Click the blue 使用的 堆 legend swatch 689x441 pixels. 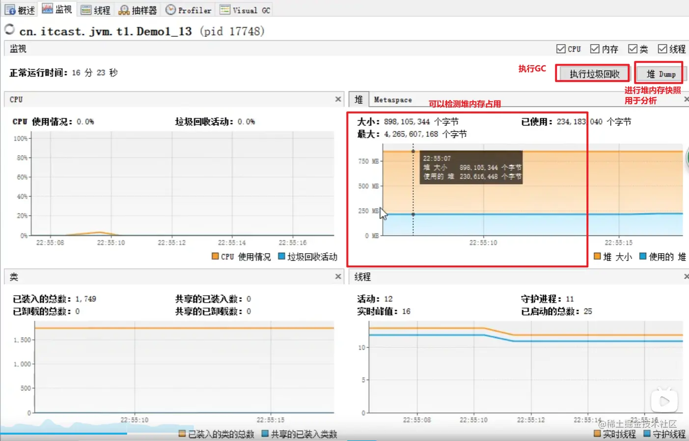click(643, 256)
